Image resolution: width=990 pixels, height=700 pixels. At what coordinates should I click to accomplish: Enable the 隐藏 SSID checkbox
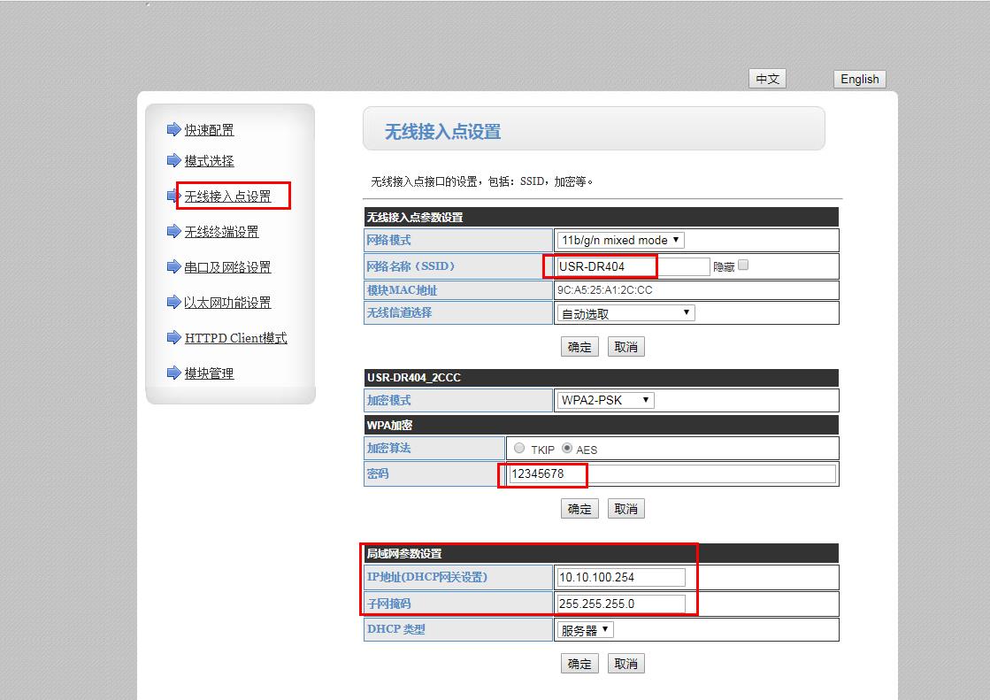click(x=743, y=265)
